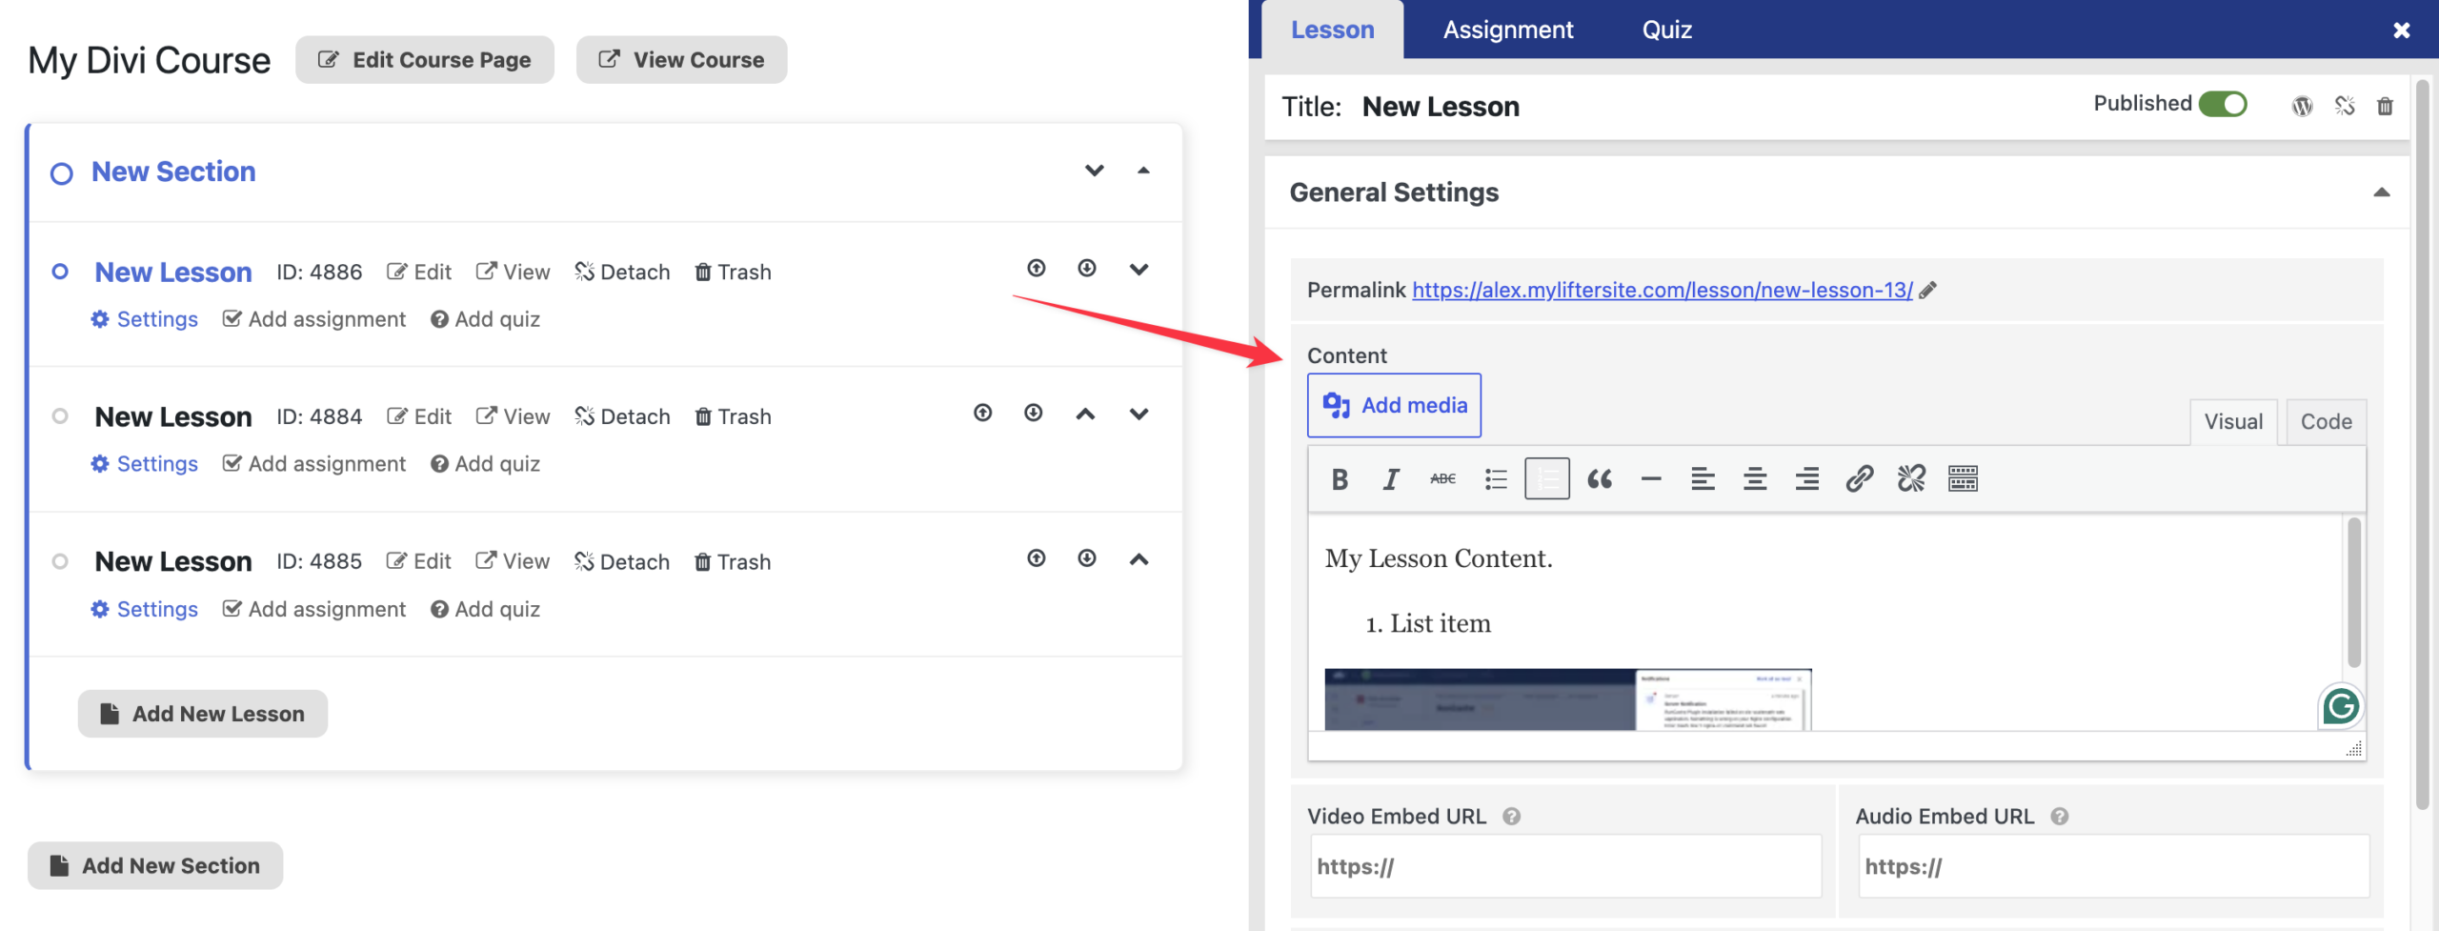This screenshot has height=931, width=2439.
Task: Move lesson 4885 to next section
Action: click(x=1087, y=558)
